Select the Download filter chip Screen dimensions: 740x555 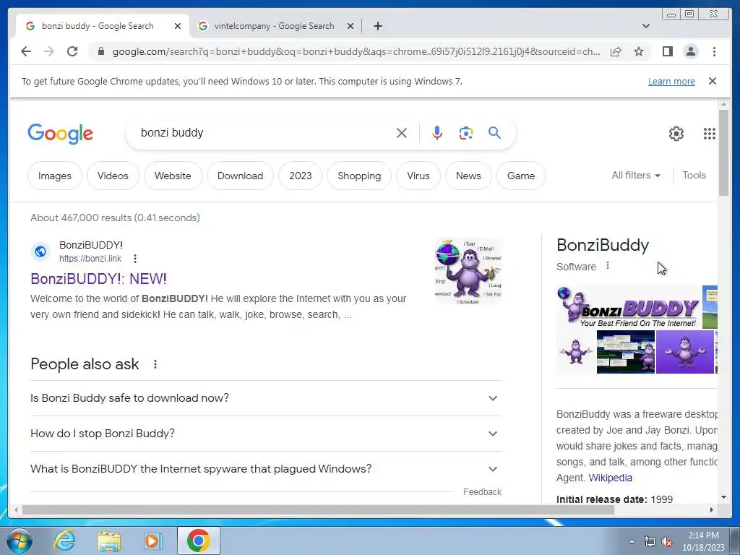(x=240, y=176)
